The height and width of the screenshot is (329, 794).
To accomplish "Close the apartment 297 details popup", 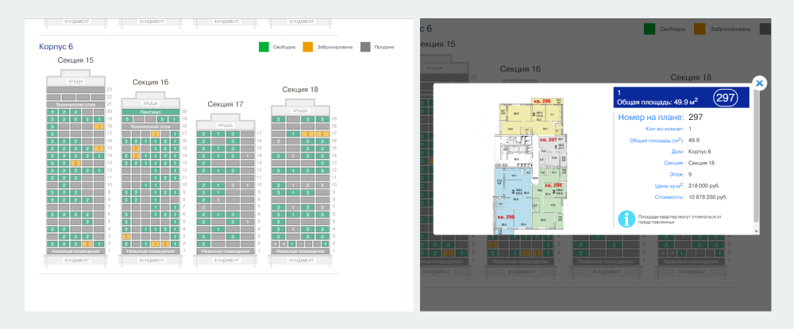I will pyautogui.click(x=759, y=83).
